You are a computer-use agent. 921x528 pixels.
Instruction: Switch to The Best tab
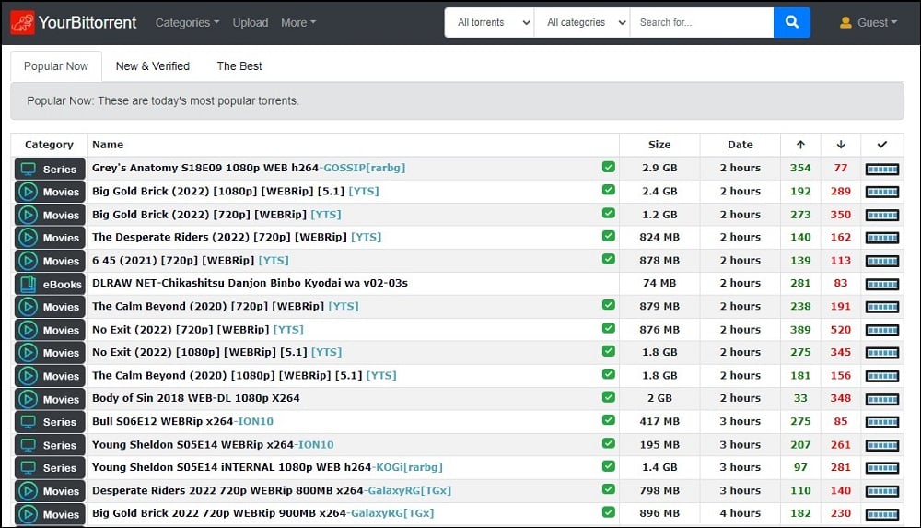coord(239,66)
